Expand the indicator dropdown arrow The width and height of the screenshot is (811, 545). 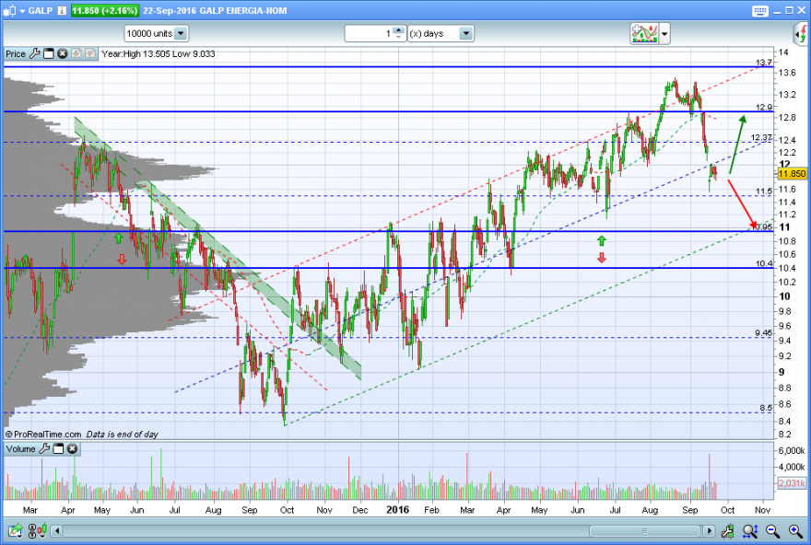click(x=664, y=34)
